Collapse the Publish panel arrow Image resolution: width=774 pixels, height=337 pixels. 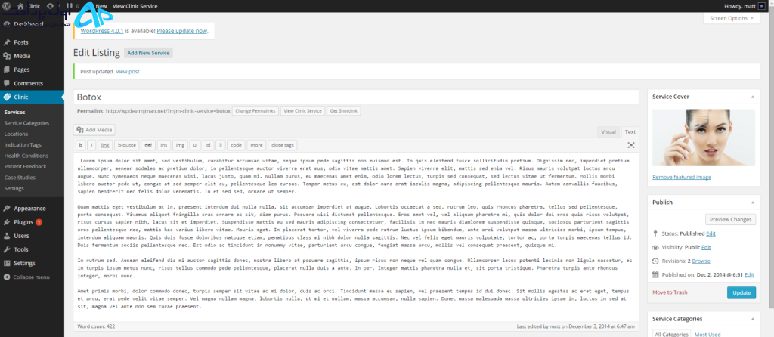pos(752,203)
